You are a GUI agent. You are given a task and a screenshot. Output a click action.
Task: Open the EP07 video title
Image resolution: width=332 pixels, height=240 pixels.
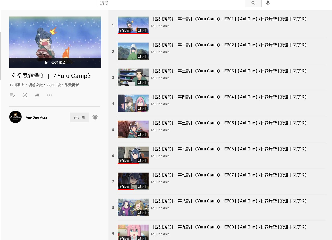229,175
